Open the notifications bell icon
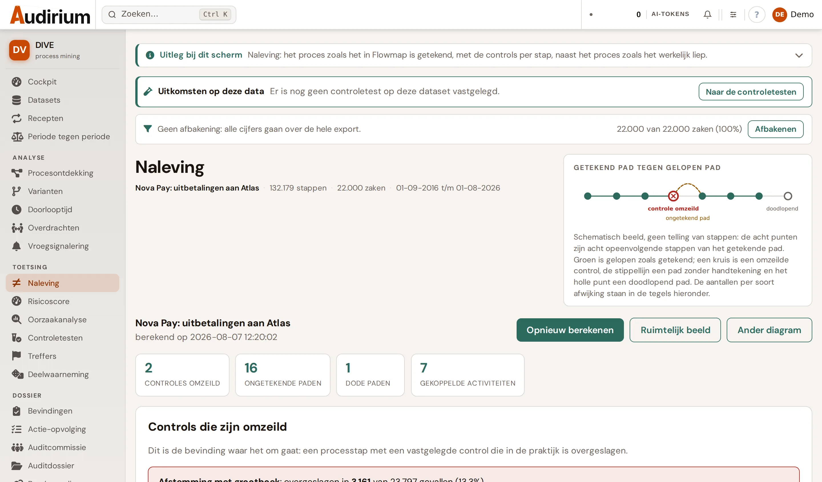 [707, 14]
